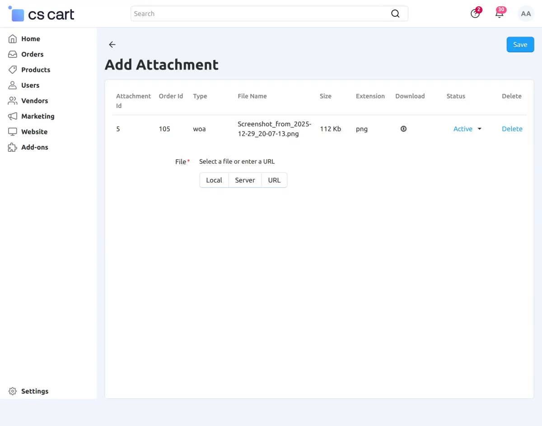The height and width of the screenshot is (426, 542).
Task: Click the cs cart logo
Action: pos(41,14)
